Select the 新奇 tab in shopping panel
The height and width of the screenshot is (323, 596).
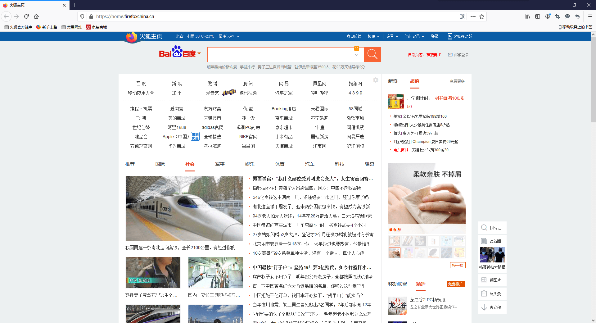click(393, 81)
